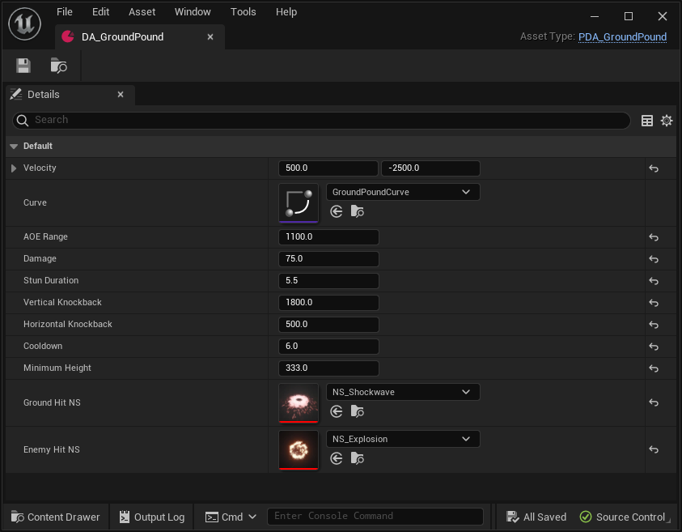The height and width of the screenshot is (532, 682).
Task: Reset Damage to default value
Action: (654, 259)
